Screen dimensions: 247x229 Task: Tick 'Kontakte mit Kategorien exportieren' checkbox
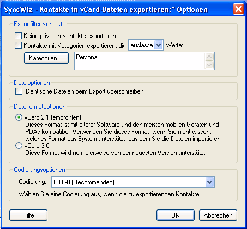[x=18, y=45]
